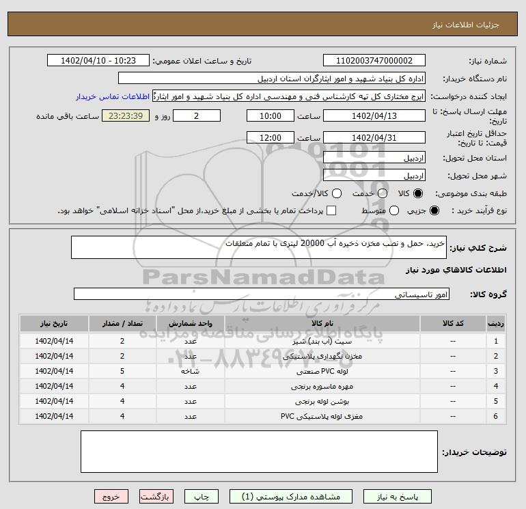Click the واحد شمارش column header
Image resolution: width=526 pixels, height=509 pixels.
191,323
